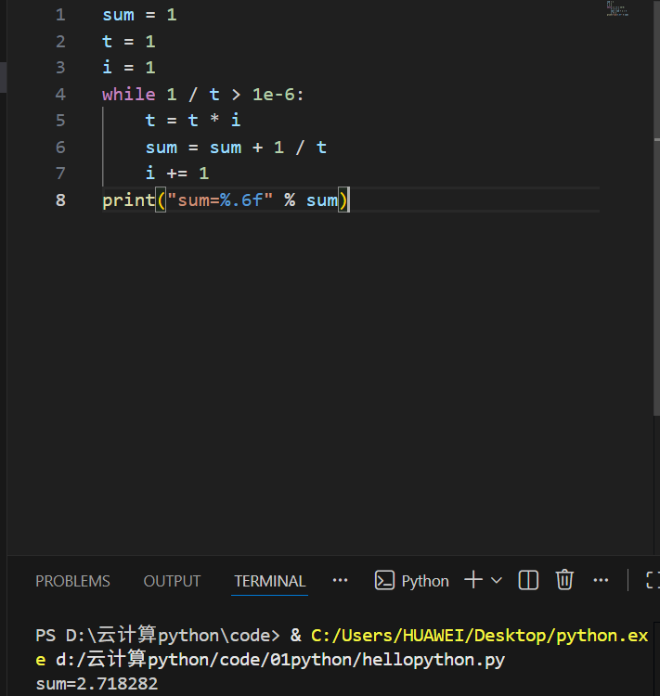Select the TERMINAL tab
Viewport: 660px width, 696px height.
pyautogui.click(x=269, y=581)
